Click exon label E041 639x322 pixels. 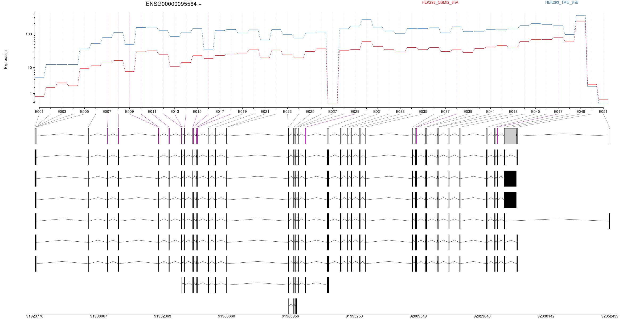pos(490,112)
